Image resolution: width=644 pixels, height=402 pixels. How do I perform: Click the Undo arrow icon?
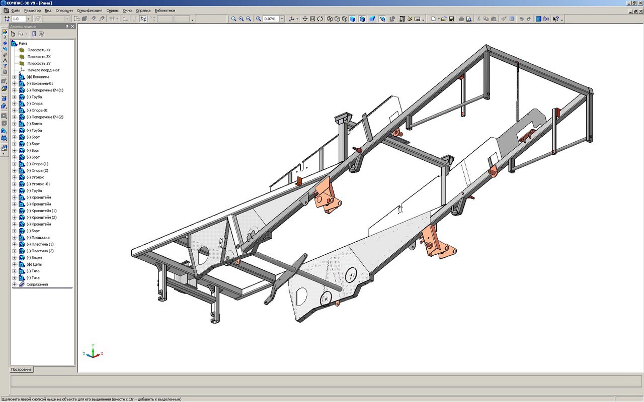(521, 19)
